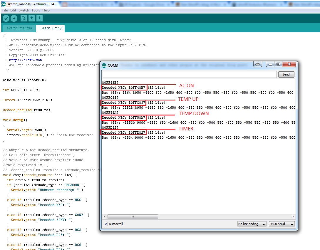
Task: Open the No line ending dropdown
Action: pyautogui.click(x=252, y=224)
